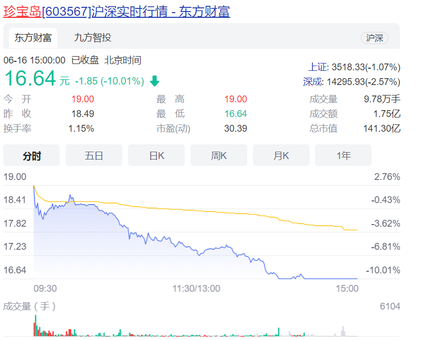Image resolution: width=422 pixels, height=340 pixels.
Task: Select the 五日 chart view
Action: [94, 155]
